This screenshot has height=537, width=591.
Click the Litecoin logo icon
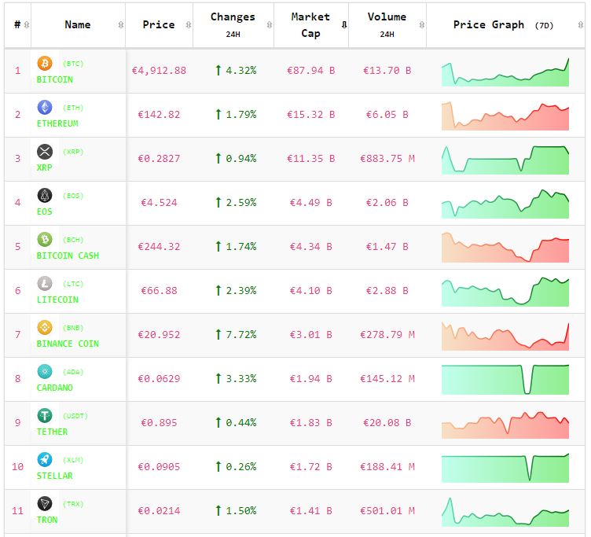tap(45, 284)
